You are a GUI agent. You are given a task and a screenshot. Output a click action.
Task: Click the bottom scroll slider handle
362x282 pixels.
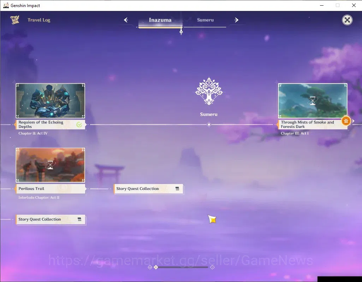[156, 267]
